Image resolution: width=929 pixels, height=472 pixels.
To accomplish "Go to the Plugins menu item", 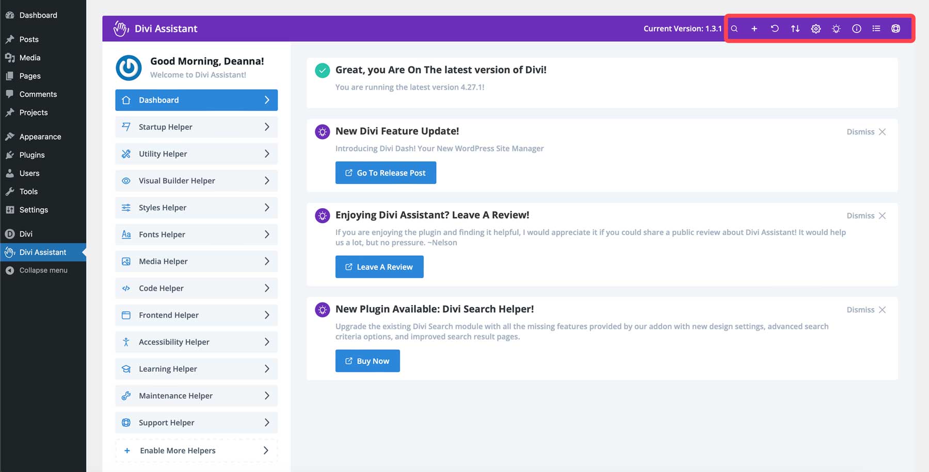I will click(x=31, y=155).
